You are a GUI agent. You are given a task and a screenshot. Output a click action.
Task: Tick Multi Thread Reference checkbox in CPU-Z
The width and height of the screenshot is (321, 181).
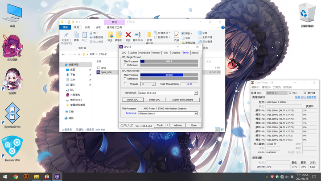tap(125, 79)
